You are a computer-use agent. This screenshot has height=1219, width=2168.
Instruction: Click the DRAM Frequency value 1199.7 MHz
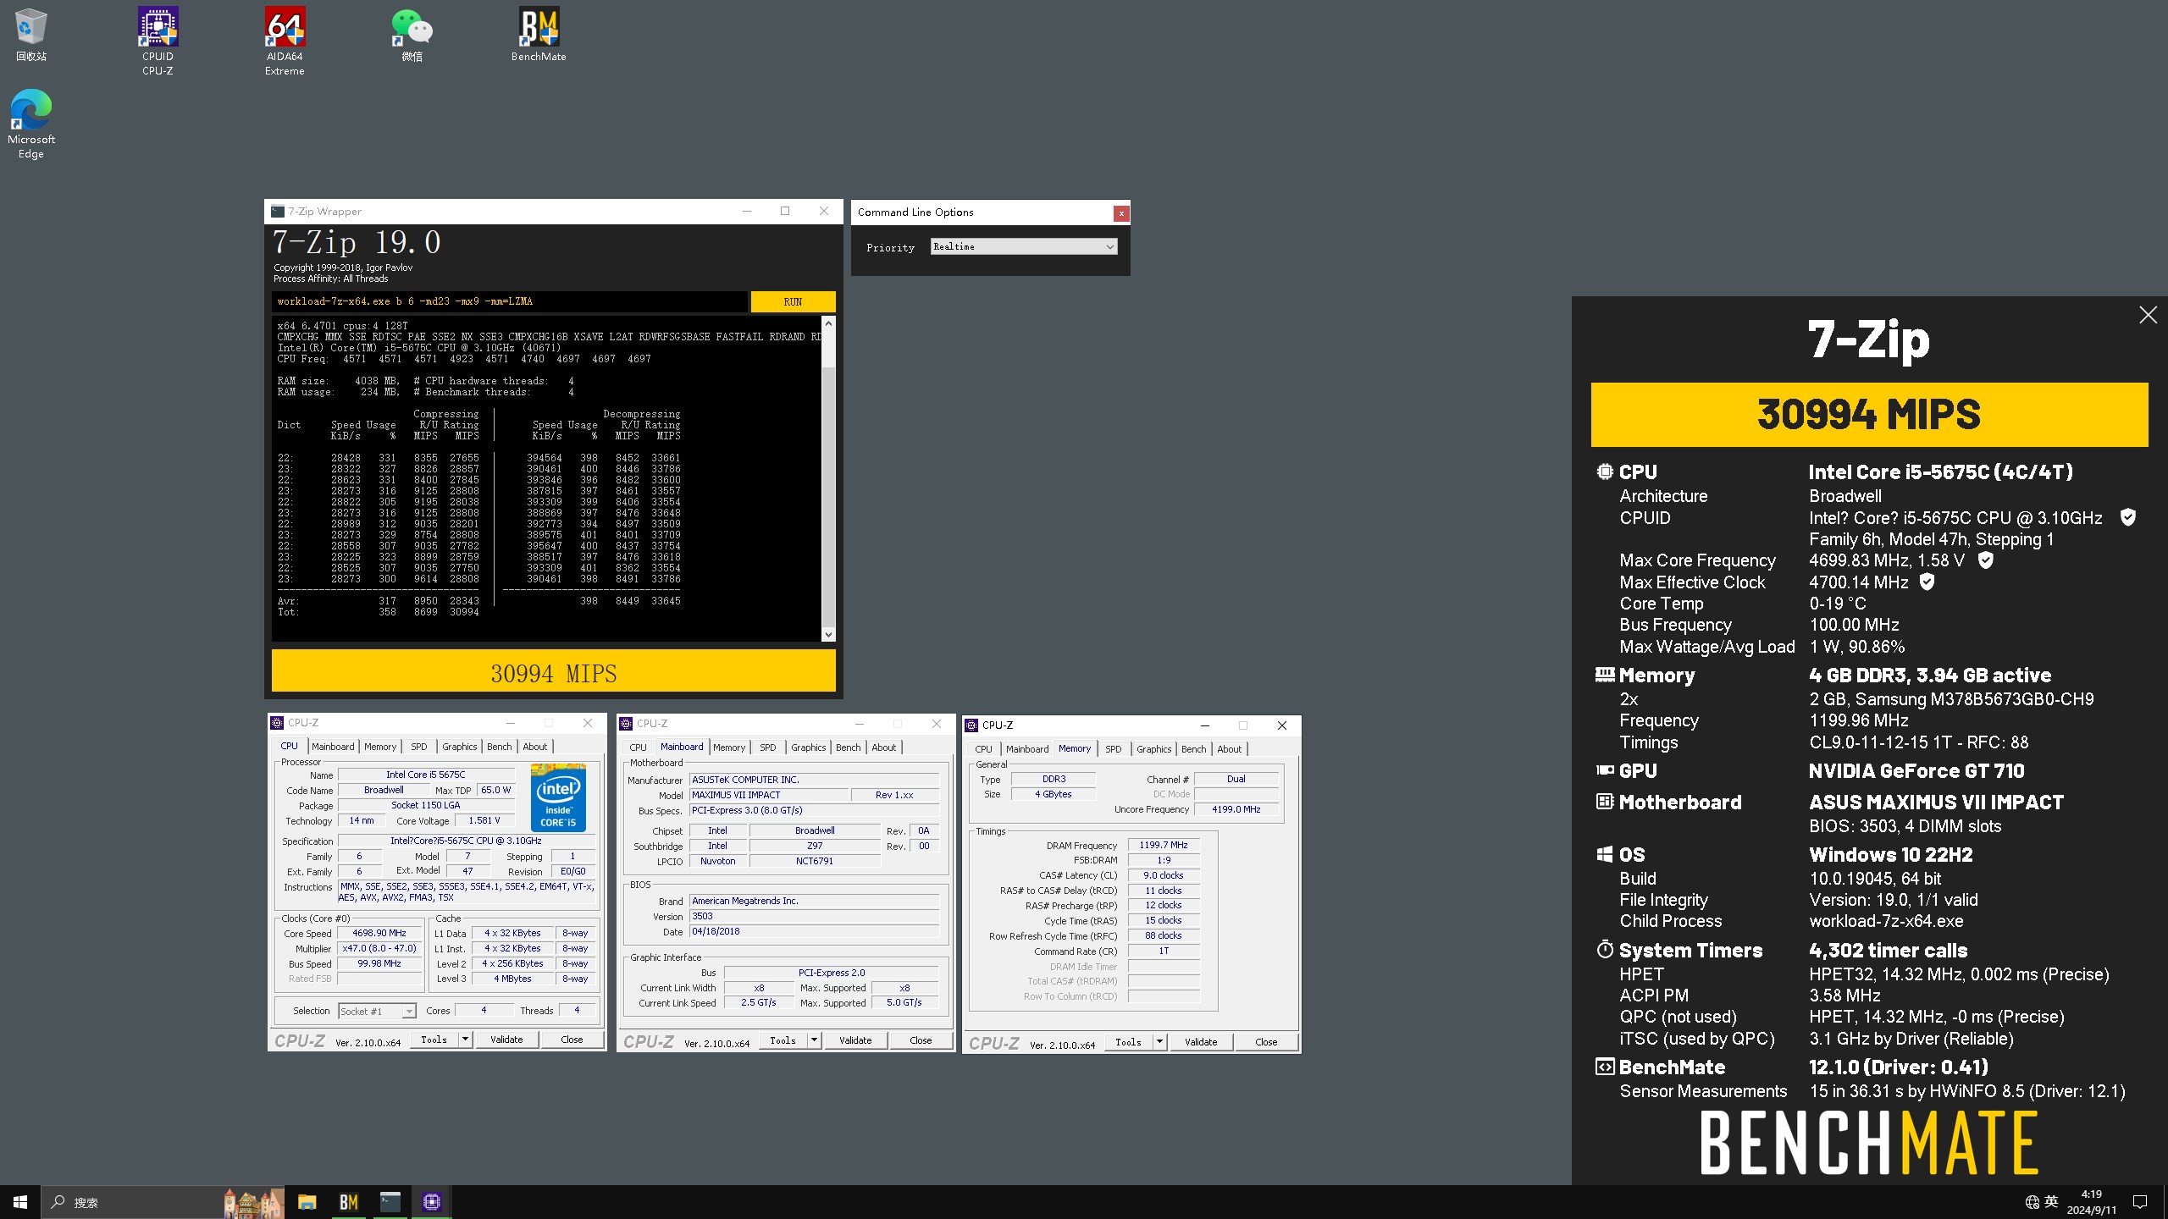[x=1163, y=845]
